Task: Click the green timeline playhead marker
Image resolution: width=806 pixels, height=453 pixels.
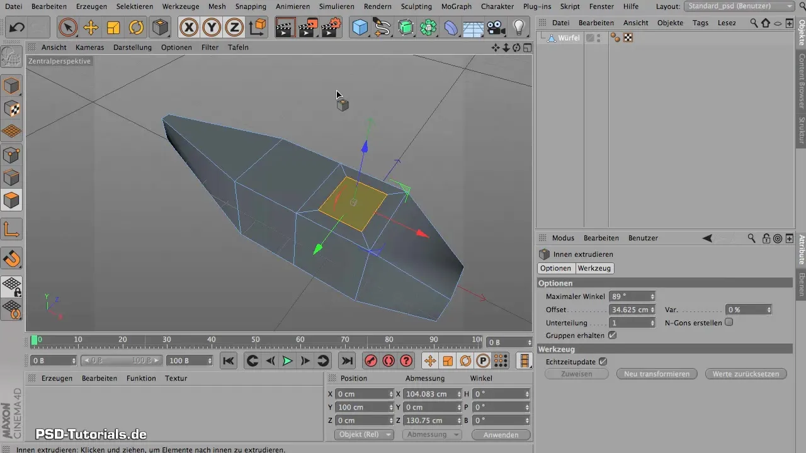Action: coord(34,340)
